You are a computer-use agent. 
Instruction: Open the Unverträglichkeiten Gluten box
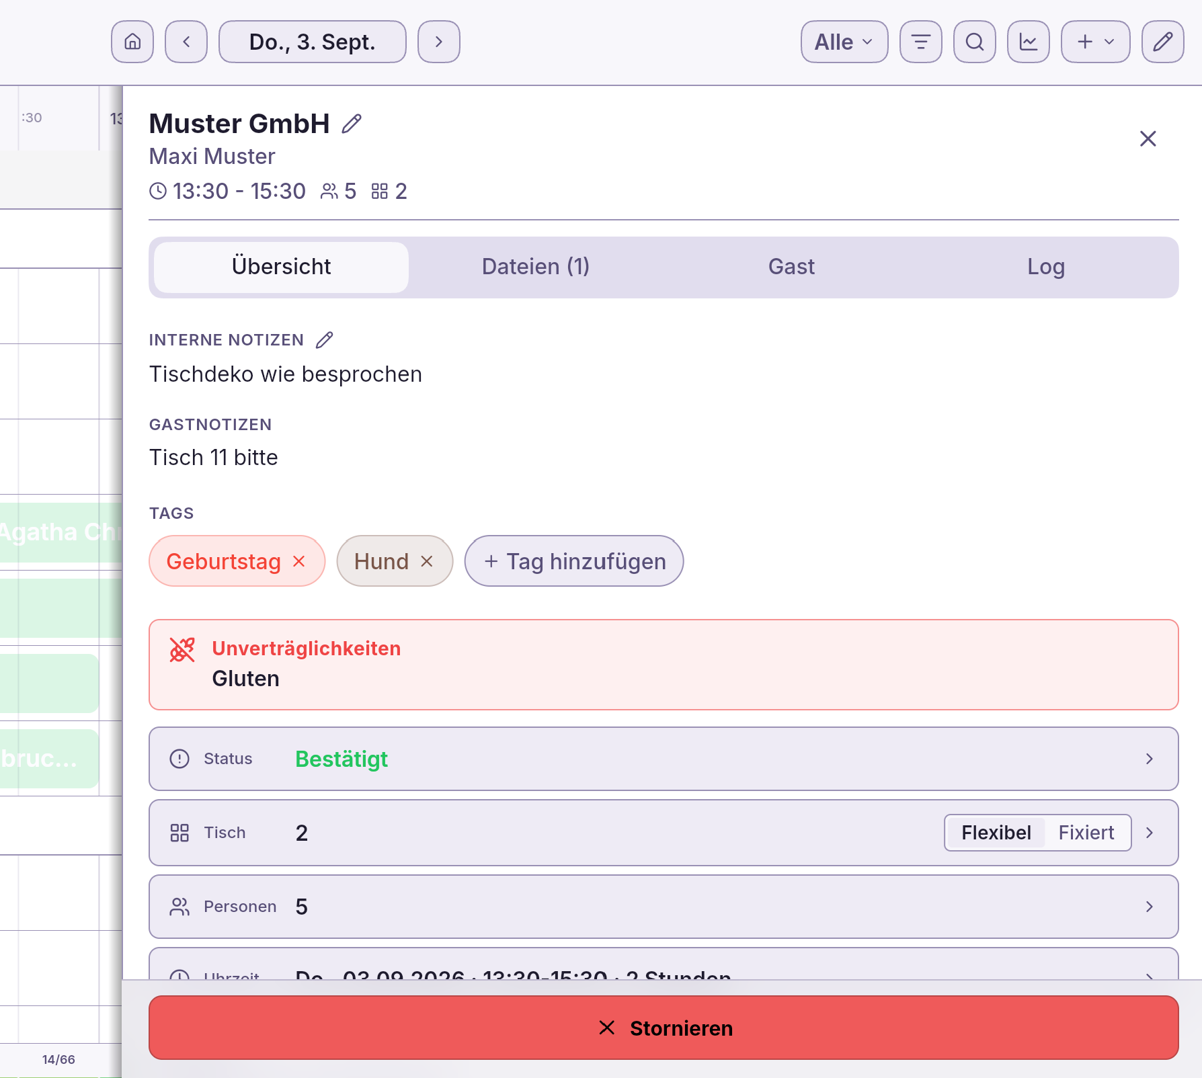tap(664, 665)
